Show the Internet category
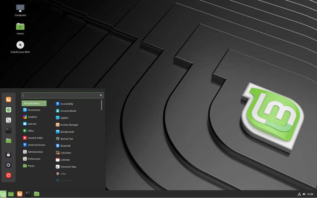Screen dimensions: 317x198 pyautogui.click(x=29, y=124)
